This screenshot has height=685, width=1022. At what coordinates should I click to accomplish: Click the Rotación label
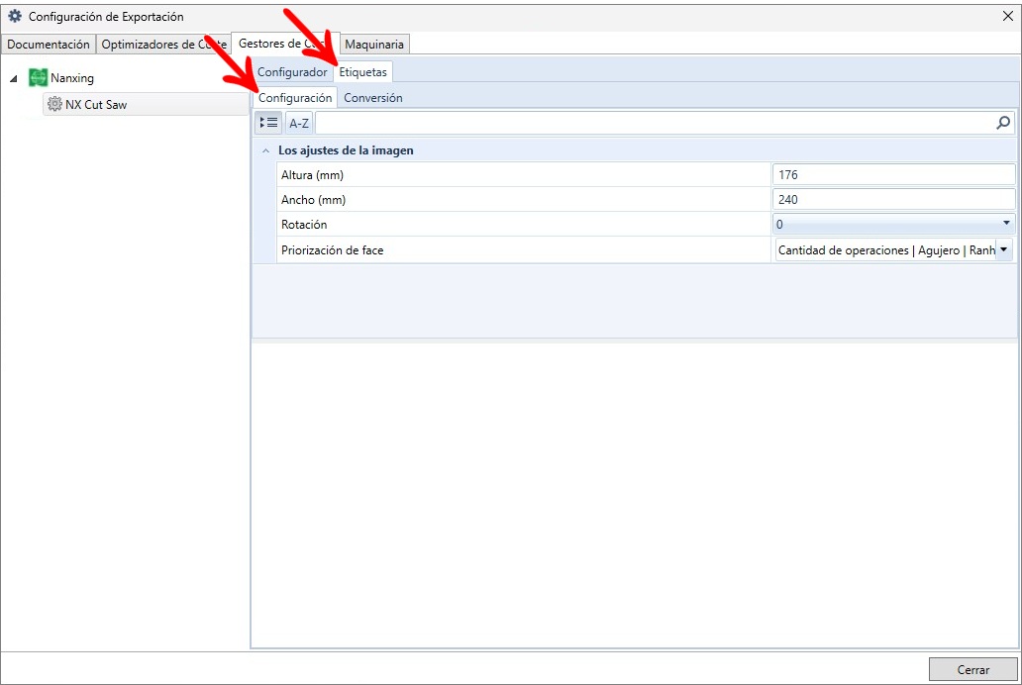tap(304, 224)
